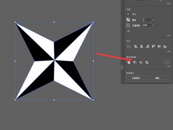
Task: Open the fx effects menu
Action: pos(129,31)
